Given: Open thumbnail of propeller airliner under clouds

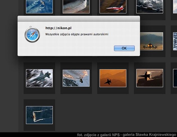Looking at the screenshot, I should coord(150,6).
